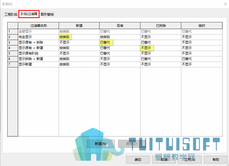Click 现有 cell of 显示新建 row
Image resolution: width=229 pixels, height=166 pixels.
pos(120,64)
